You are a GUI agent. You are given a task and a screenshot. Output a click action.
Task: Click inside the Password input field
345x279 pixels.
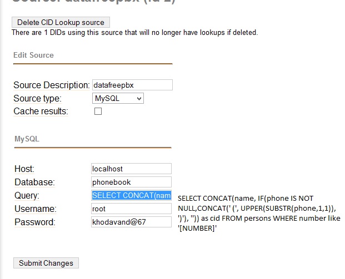(x=131, y=222)
